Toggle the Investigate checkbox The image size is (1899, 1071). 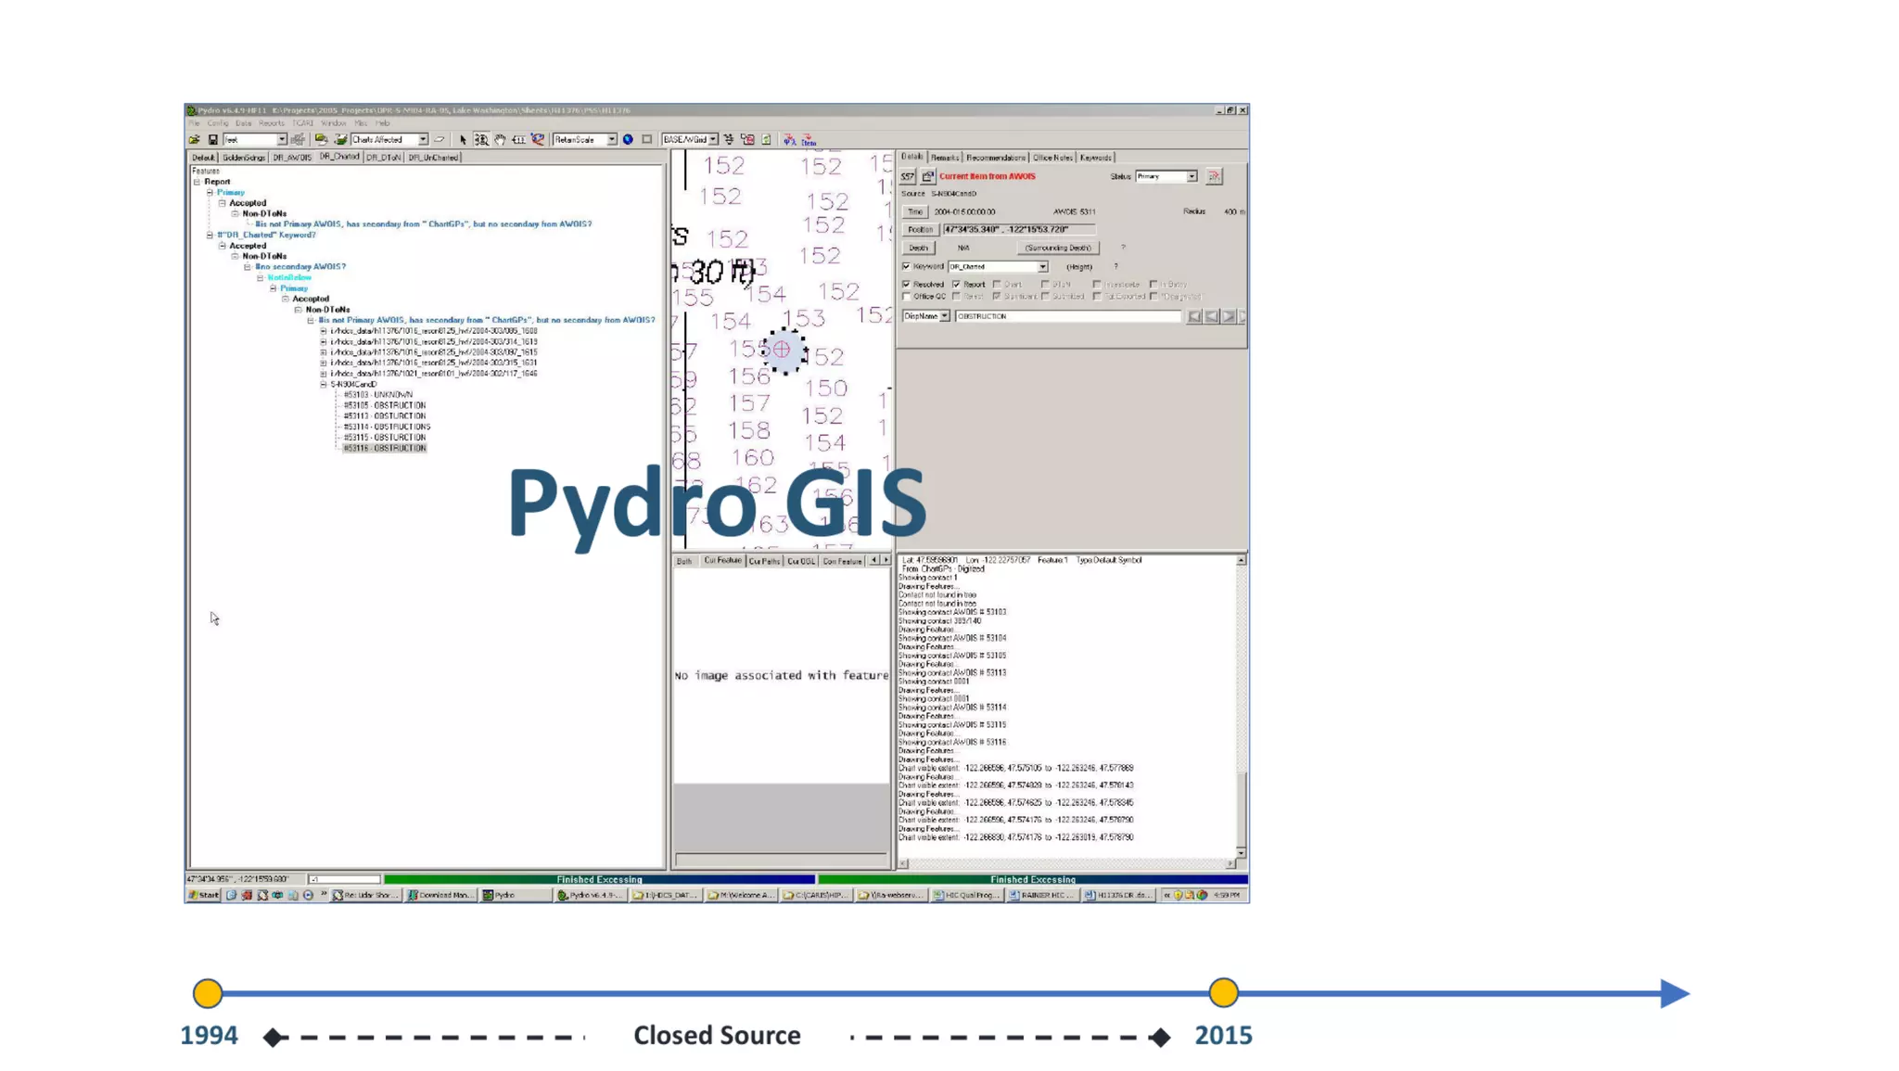(x=1098, y=285)
